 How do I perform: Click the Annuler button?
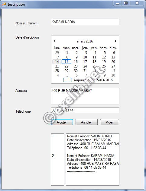(86, 122)
